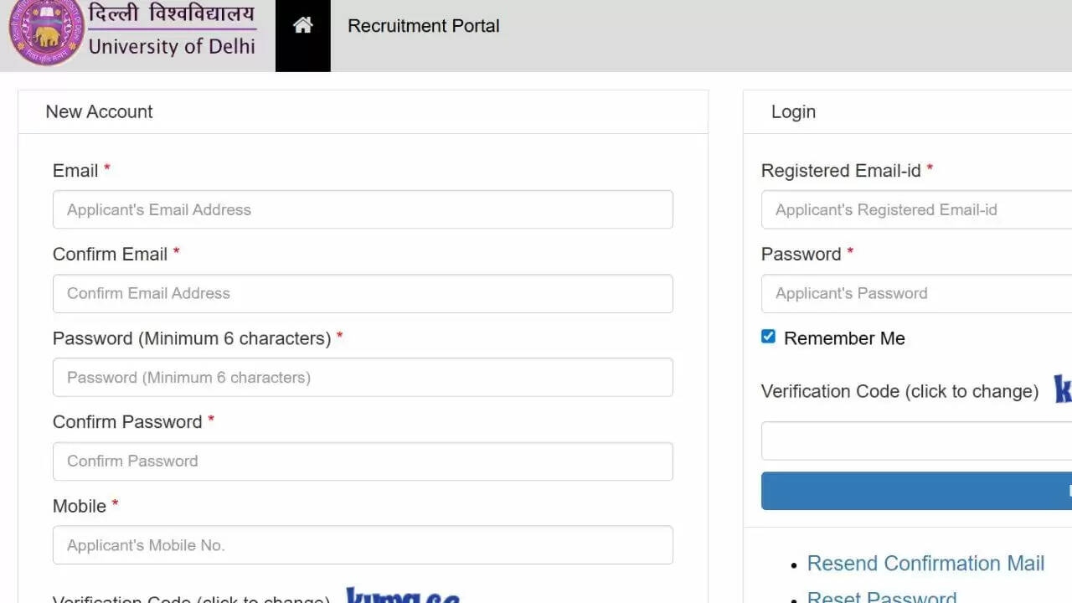Focus the Applicant's Email Address field
Viewport: 1072px width, 603px height.
[x=363, y=209]
